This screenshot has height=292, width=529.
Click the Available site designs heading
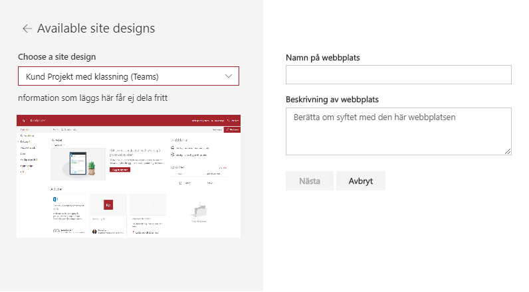(x=96, y=29)
